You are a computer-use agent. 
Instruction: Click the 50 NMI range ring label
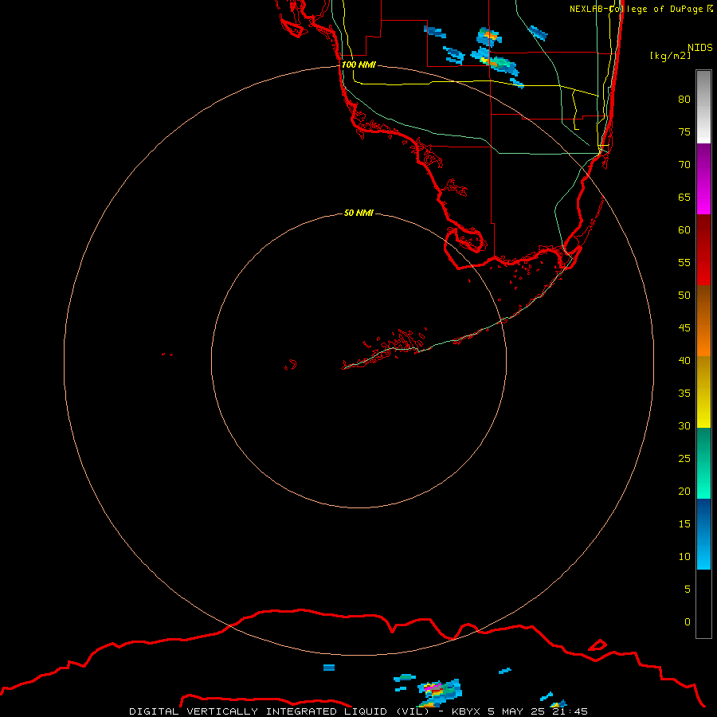(358, 213)
